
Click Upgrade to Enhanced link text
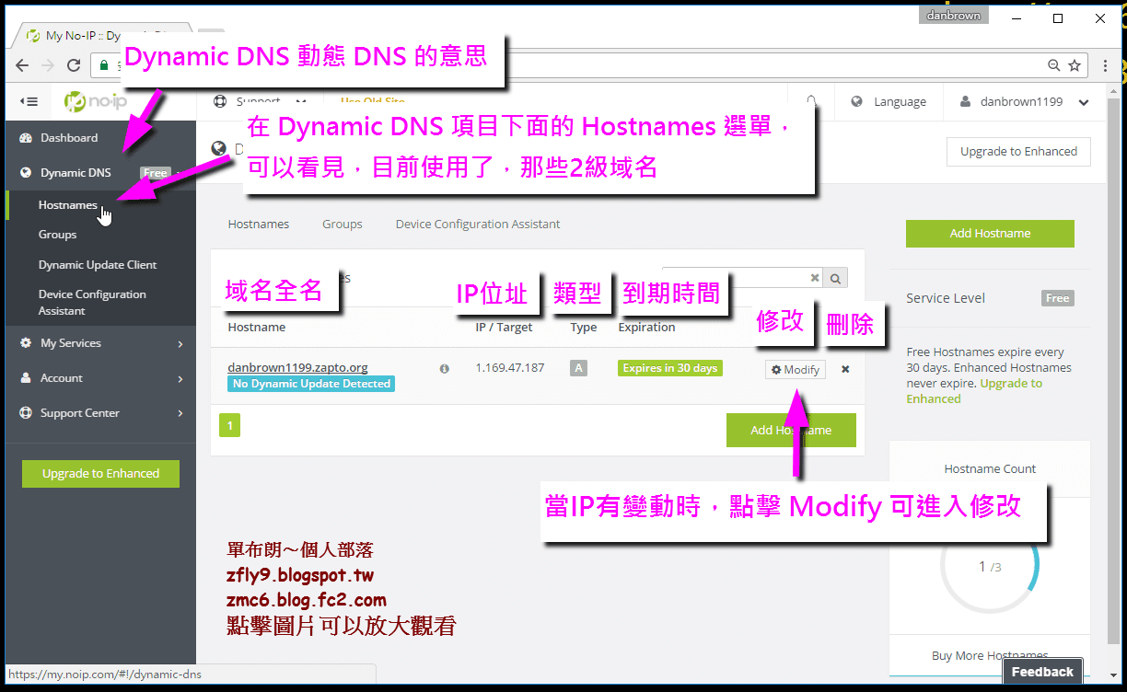point(974,391)
